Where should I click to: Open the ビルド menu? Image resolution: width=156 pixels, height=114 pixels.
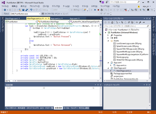[46, 6]
